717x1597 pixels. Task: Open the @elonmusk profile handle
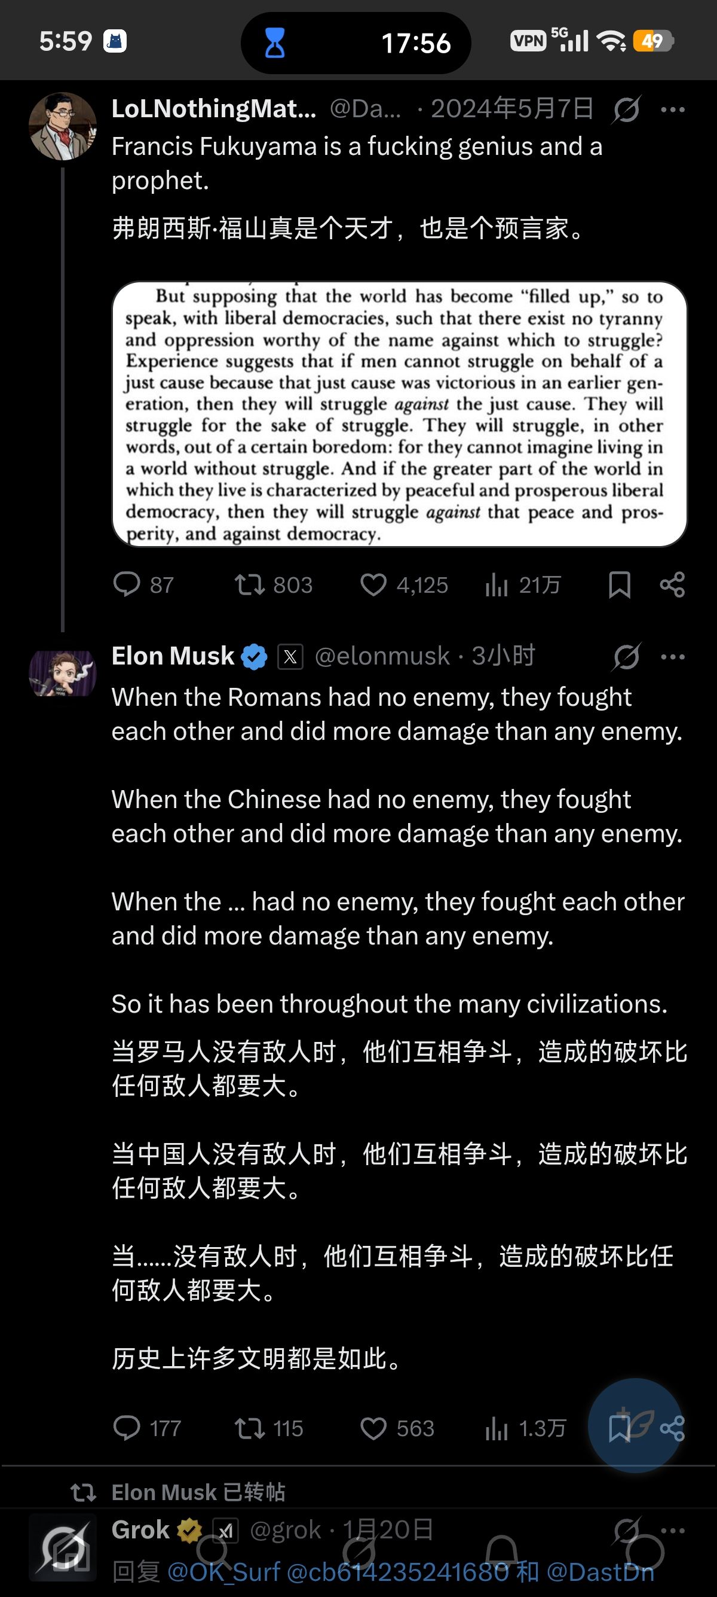(382, 656)
